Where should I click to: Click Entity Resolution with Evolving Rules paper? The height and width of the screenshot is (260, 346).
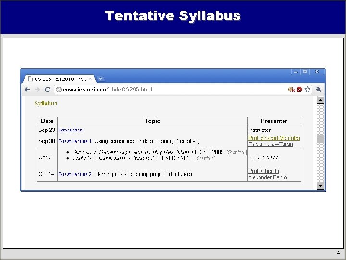click(116, 158)
